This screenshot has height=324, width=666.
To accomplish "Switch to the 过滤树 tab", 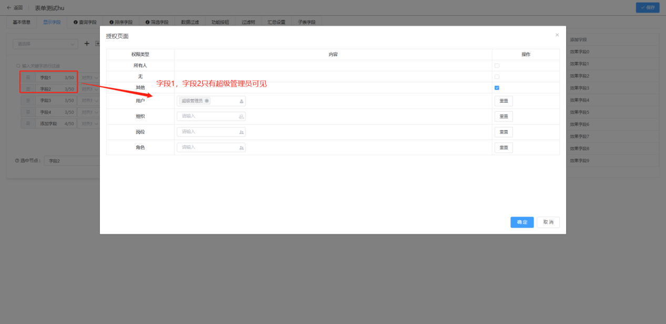I will 248,23.
